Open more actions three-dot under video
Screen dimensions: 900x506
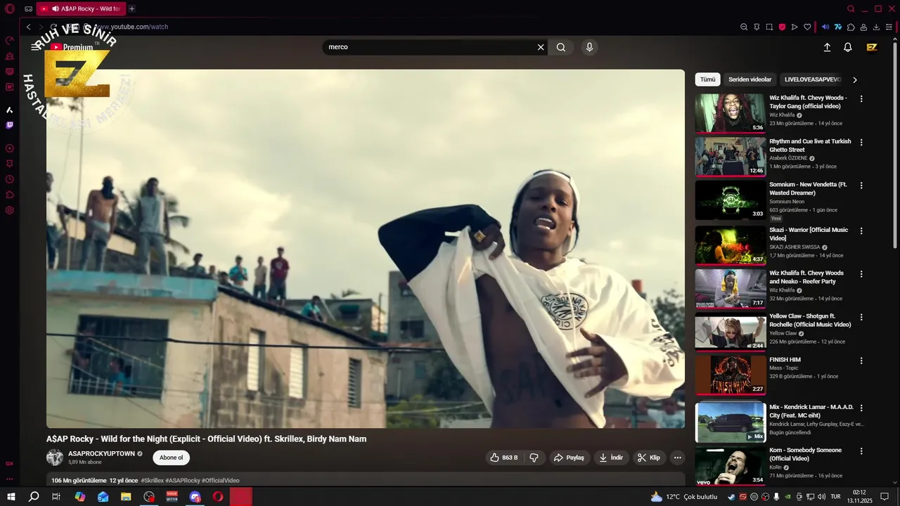[678, 458]
